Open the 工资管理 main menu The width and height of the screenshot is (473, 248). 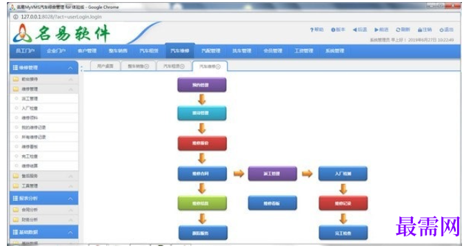(x=304, y=51)
